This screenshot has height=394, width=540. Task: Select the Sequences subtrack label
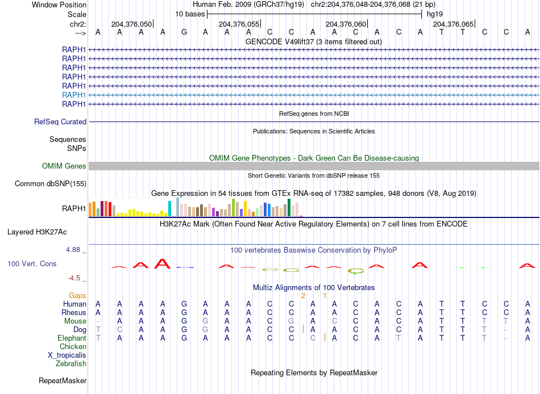tap(68, 139)
